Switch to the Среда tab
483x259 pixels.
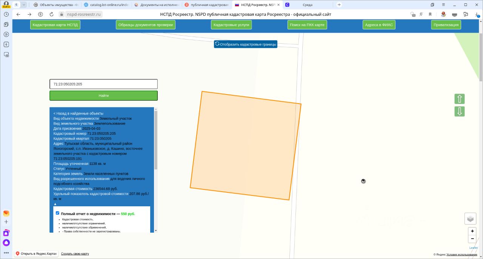(308, 5)
